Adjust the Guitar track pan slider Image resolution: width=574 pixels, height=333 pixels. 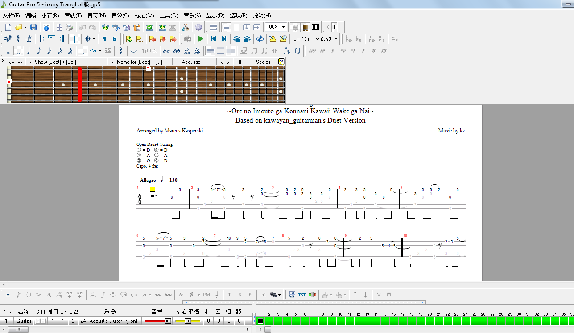click(x=188, y=321)
